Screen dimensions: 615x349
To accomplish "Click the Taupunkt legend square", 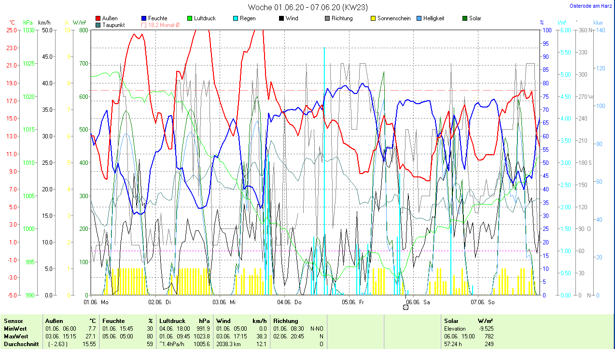I will (98, 25).
